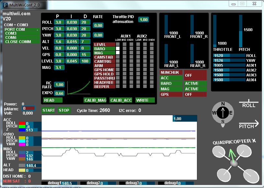
Task: Enable PASSTHRU on AUX1 LOW
Action: pos(118,78)
